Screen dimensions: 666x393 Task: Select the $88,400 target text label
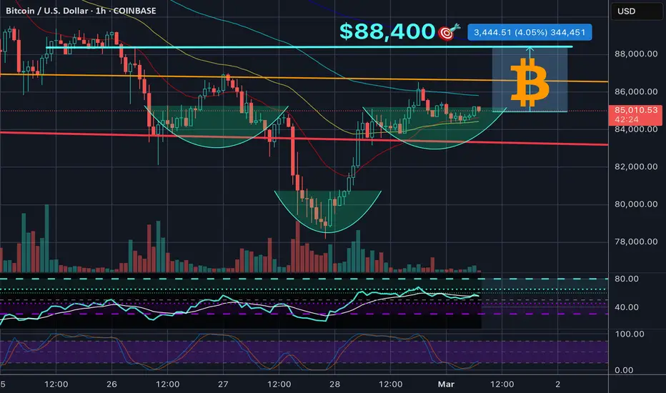(387, 31)
